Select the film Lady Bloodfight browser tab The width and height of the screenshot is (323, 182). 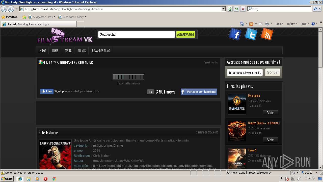pyautogui.click(x=38, y=24)
